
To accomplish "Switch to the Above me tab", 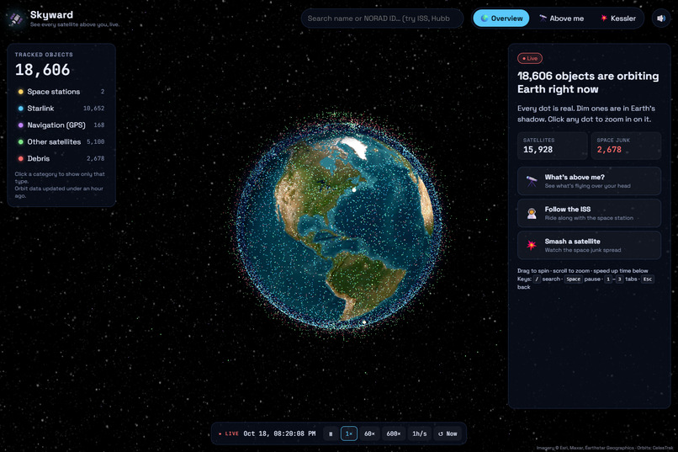I will [x=561, y=19].
